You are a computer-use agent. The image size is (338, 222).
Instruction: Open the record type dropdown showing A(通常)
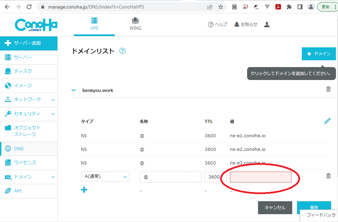[x=105, y=177]
